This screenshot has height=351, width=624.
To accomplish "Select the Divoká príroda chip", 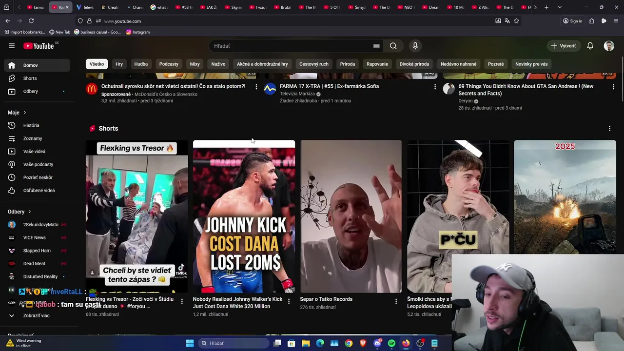I will point(414,64).
